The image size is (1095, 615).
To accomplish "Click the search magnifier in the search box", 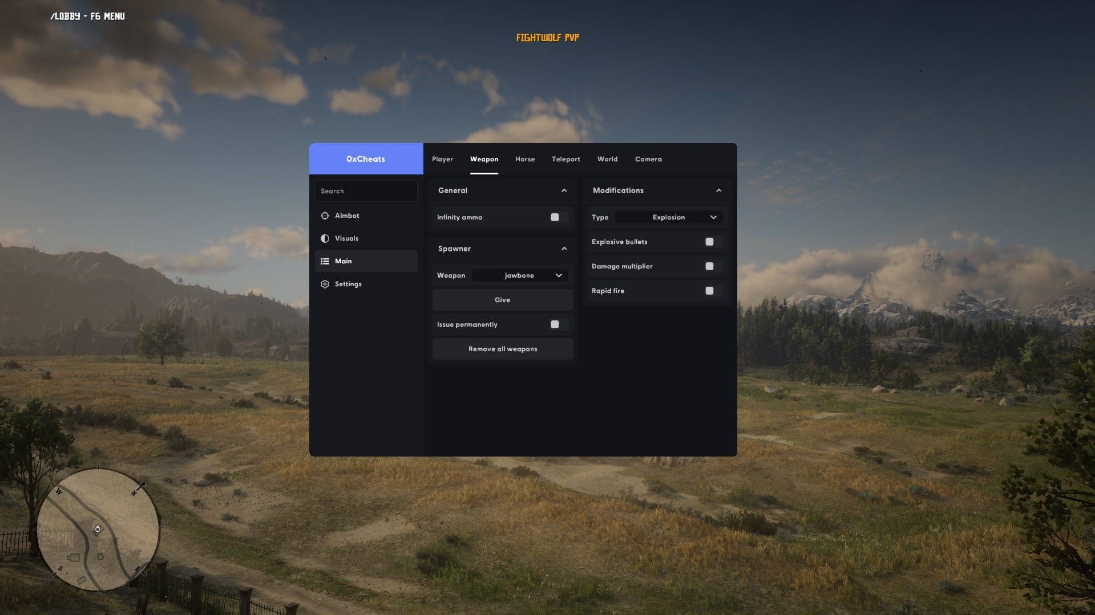I will (325, 190).
